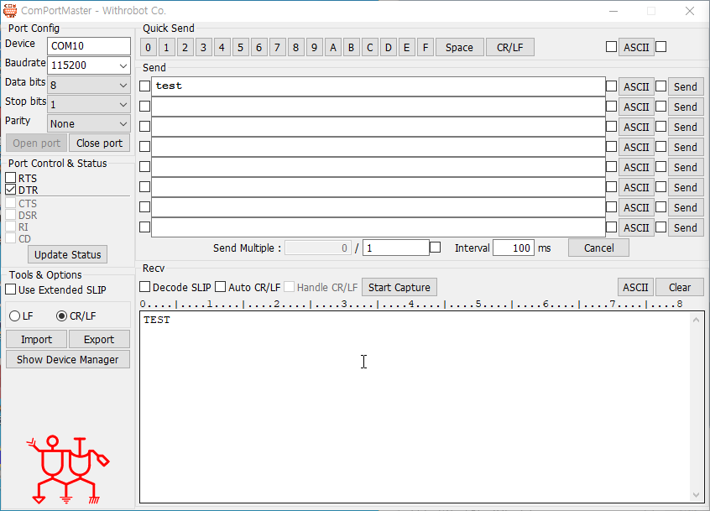710x511 pixels.
Task: Click the ComPortMaster app icon in title bar
Action: point(10,10)
